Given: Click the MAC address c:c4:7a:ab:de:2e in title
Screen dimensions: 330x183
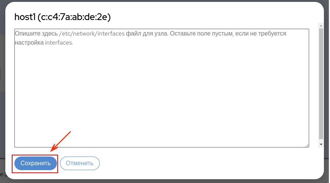Looking at the screenshot, I should tap(74, 17).
